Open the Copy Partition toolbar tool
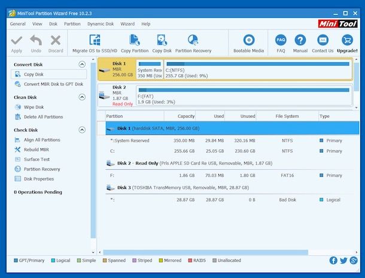This screenshot has height=278, width=365. click(x=135, y=44)
